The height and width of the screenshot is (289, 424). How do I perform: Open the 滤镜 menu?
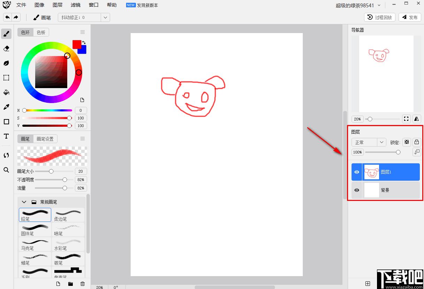coord(76,5)
